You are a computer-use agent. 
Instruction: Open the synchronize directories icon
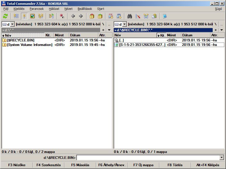pyautogui.click(x=146, y=16)
